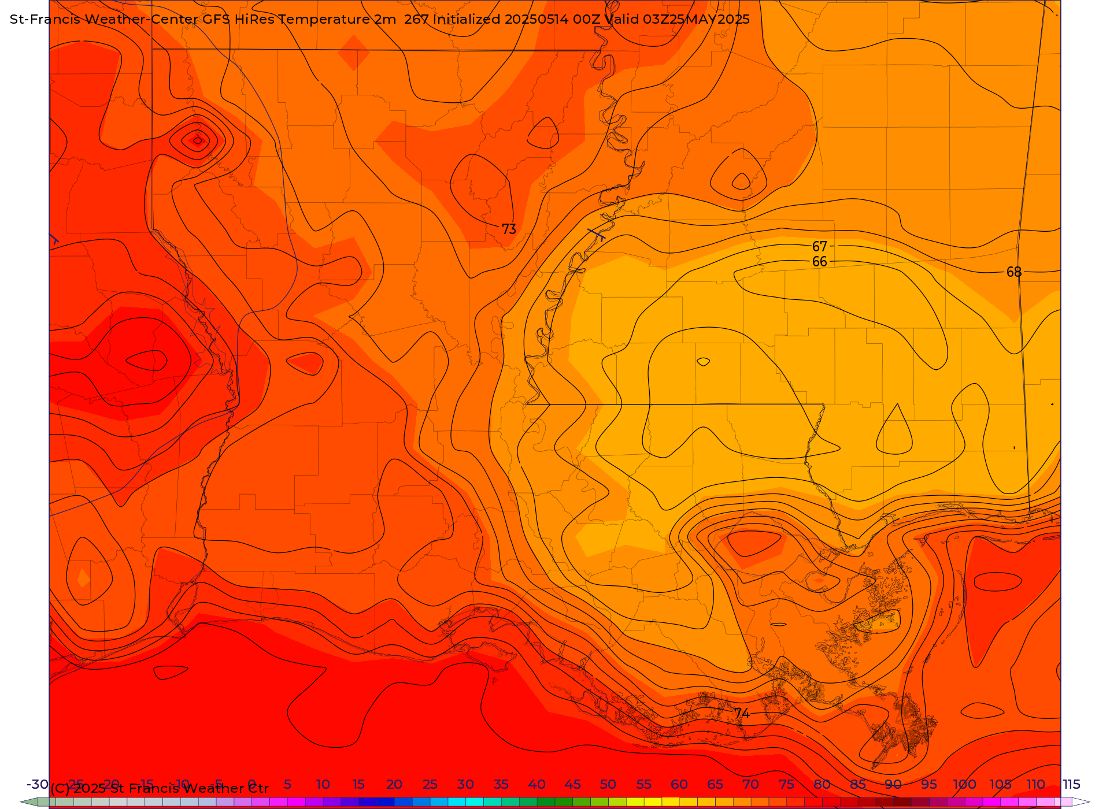Click the '105' color scale label
The width and height of the screenshot is (1110, 809).
pos(1000,784)
